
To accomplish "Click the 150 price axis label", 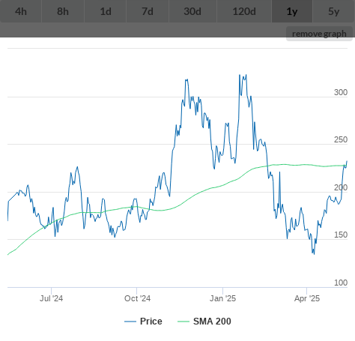I will tap(341, 235).
